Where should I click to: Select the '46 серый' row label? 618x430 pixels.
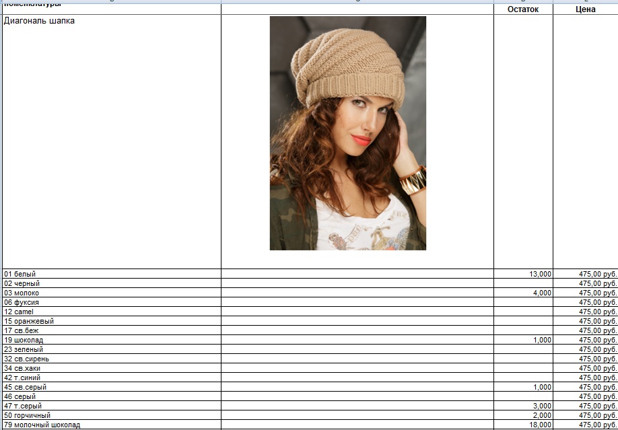point(20,397)
